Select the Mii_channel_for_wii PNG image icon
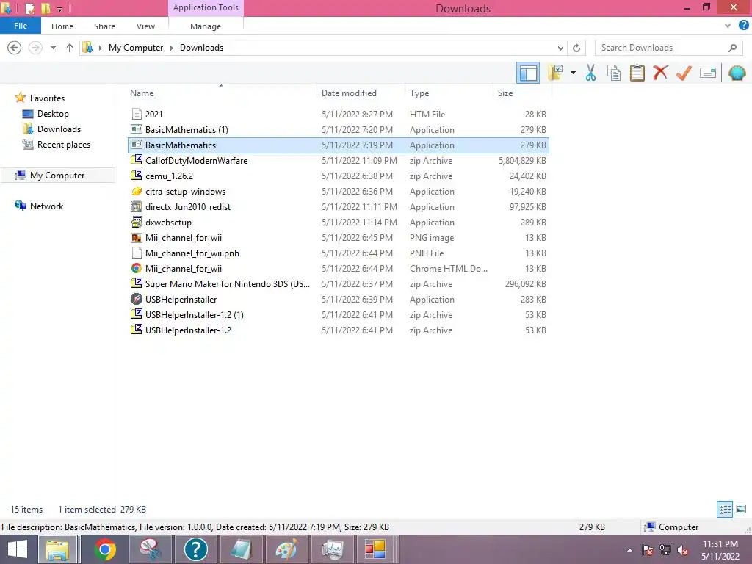Viewport: 752px width, 564px height. click(x=137, y=237)
